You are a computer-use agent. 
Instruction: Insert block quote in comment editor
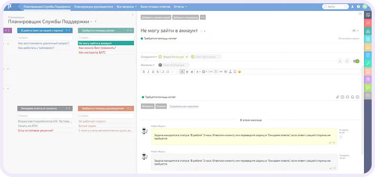211,72
